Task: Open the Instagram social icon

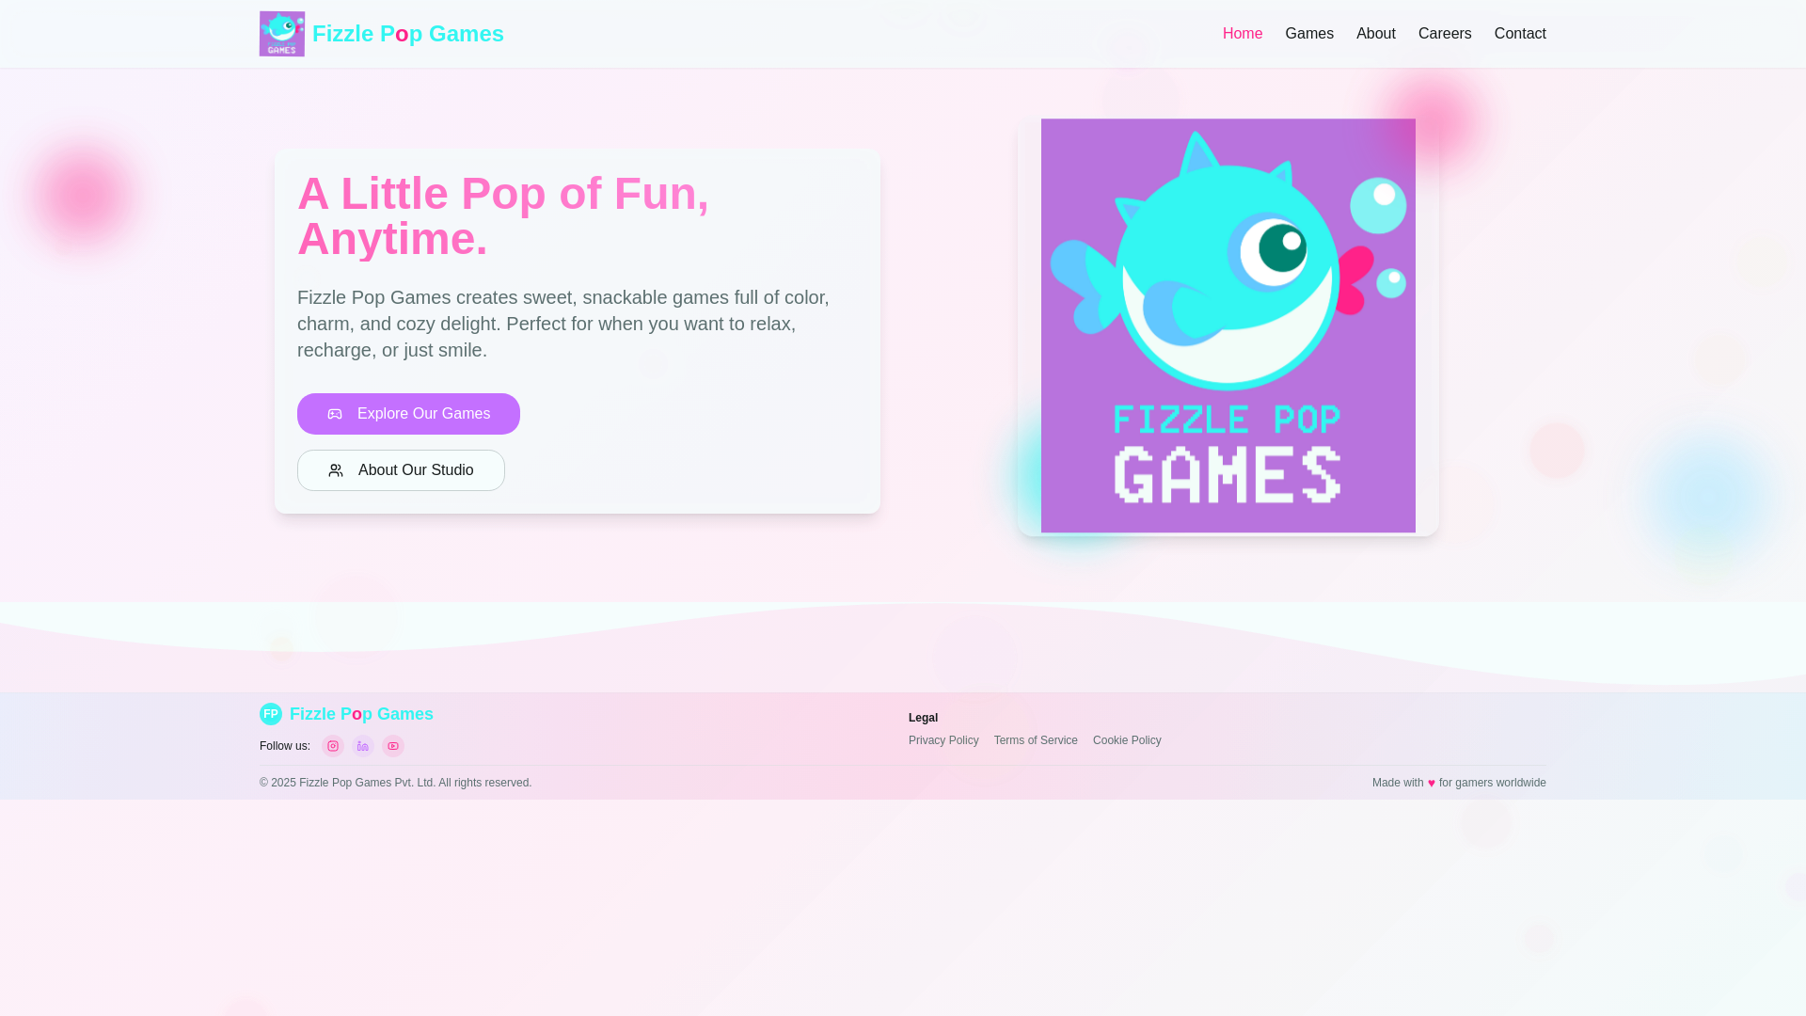Action: (x=332, y=745)
